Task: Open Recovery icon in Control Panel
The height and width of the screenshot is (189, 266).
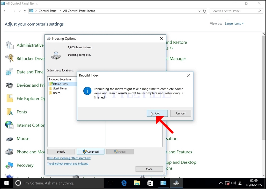Action: pos(9,165)
